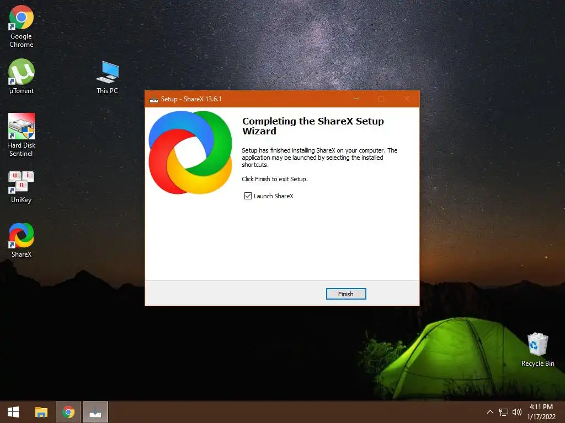Open File Explorer from the taskbar
Image resolution: width=565 pixels, height=423 pixels.
(x=41, y=412)
